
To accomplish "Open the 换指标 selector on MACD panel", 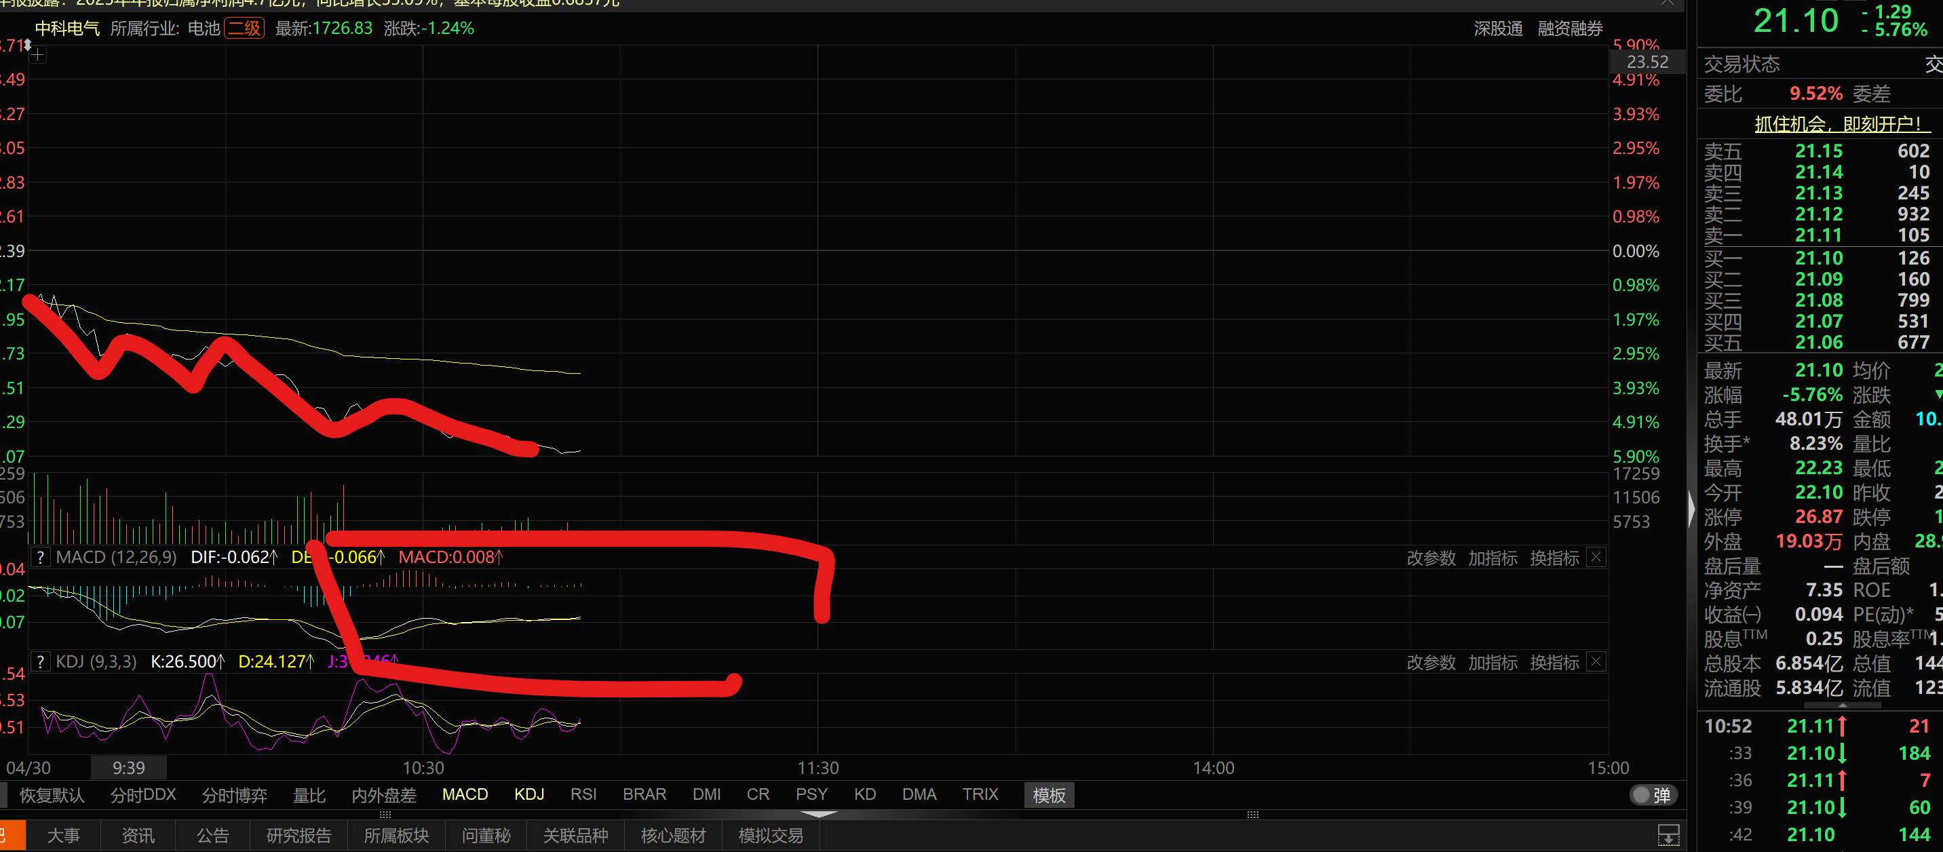I will pyautogui.click(x=1554, y=558).
